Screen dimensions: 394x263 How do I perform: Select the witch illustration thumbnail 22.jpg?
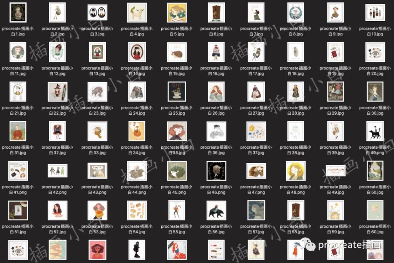click(x=57, y=92)
